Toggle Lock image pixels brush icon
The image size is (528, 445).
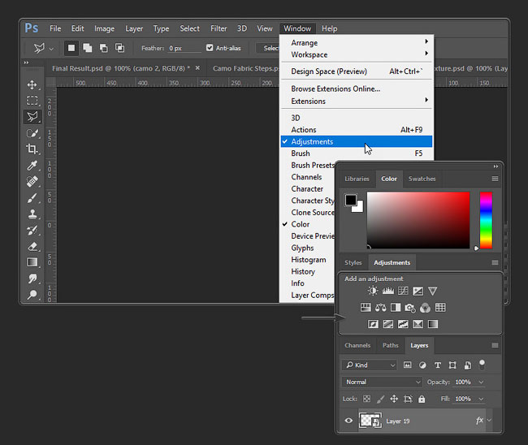[380, 400]
